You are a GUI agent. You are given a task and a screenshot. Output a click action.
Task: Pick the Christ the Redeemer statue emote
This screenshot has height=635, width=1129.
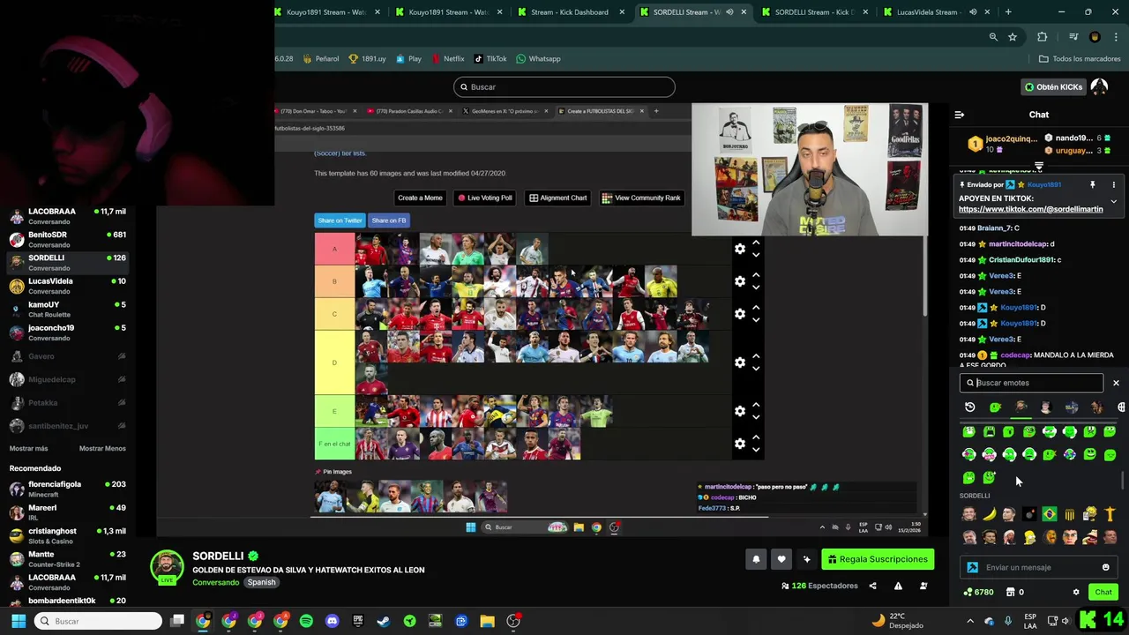1110,514
